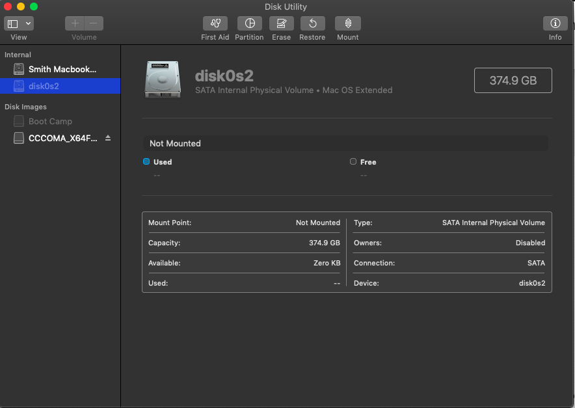Click the remove volume minus button
Viewport: 575px width, 408px height.
pos(94,24)
